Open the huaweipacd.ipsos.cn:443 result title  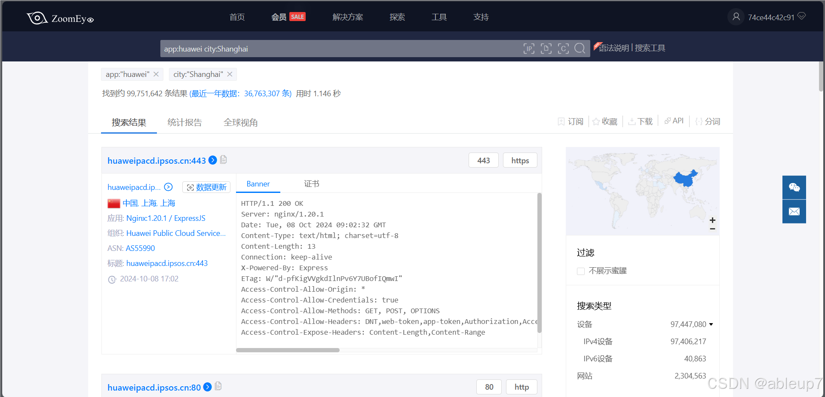coord(156,161)
